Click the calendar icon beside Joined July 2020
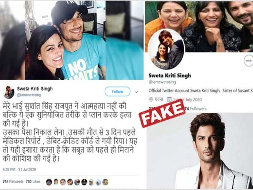The height and width of the screenshot is (190, 253). click(169, 99)
